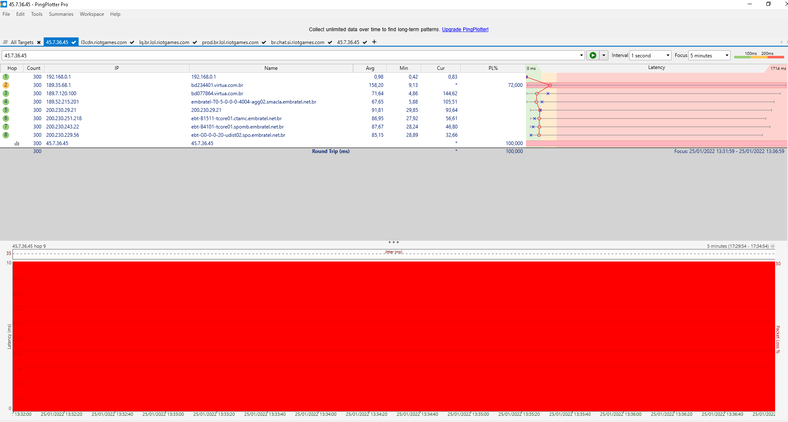Click the checkmark on the l3cdn.riotgames.com tab

coord(132,42)
